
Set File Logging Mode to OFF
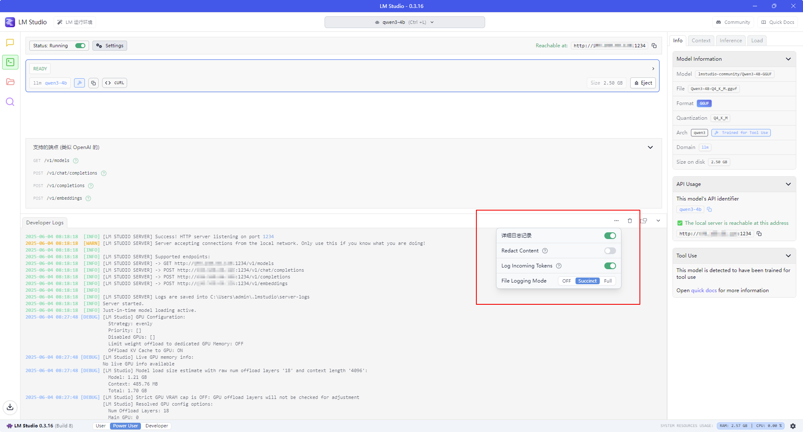click(567, 281)
